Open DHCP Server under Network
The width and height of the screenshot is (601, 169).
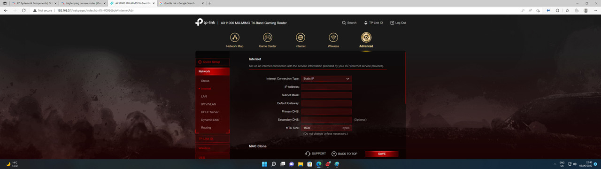209,112
